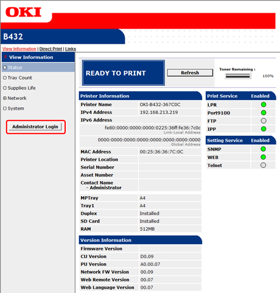Select the System sidebar item
The width and height of the screenshot is (280, 293).
(13, 108)
